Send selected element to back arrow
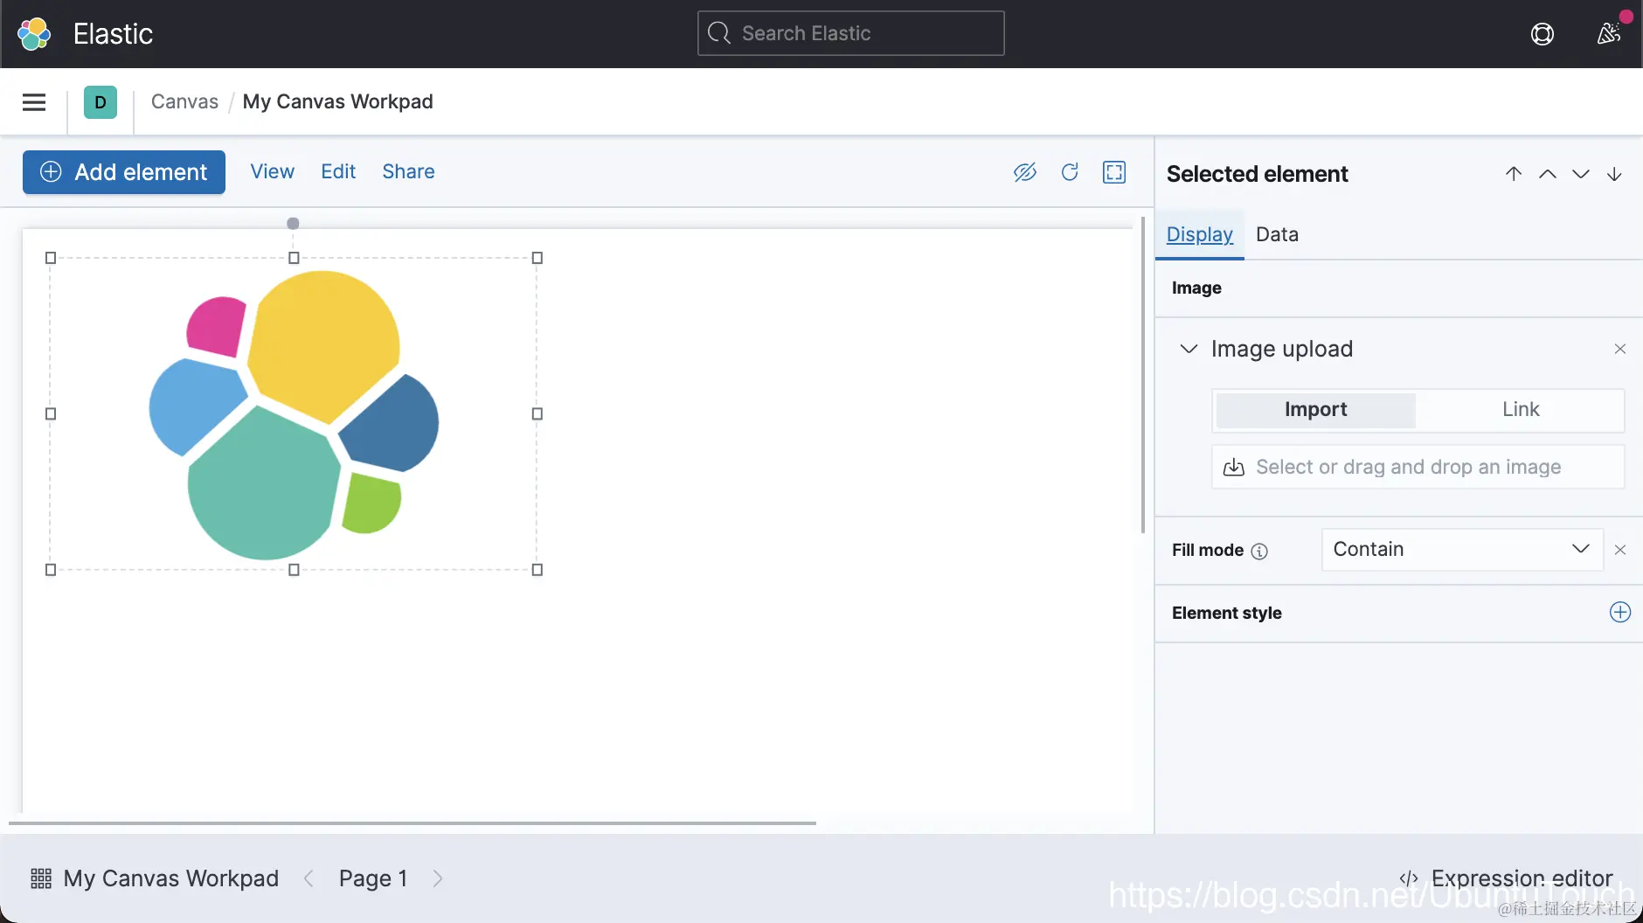This screenshot has height=923, width=1643. (1614, 174)
